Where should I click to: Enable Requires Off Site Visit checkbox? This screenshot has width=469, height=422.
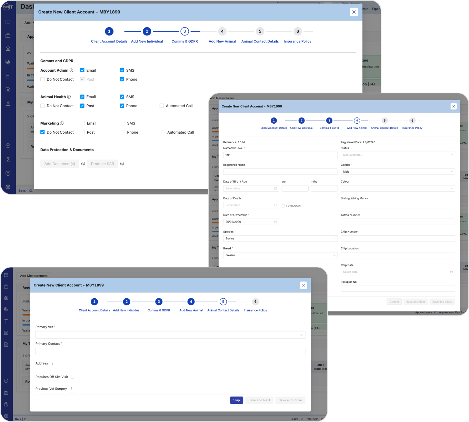tap(72, 377)
